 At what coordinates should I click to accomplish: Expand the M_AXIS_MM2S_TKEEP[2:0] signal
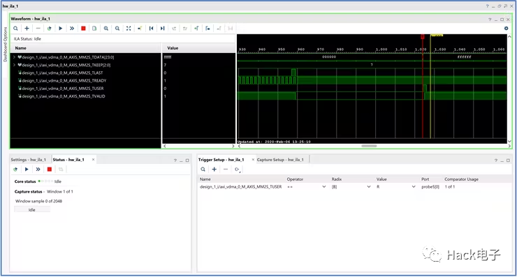tap(14, 65)
